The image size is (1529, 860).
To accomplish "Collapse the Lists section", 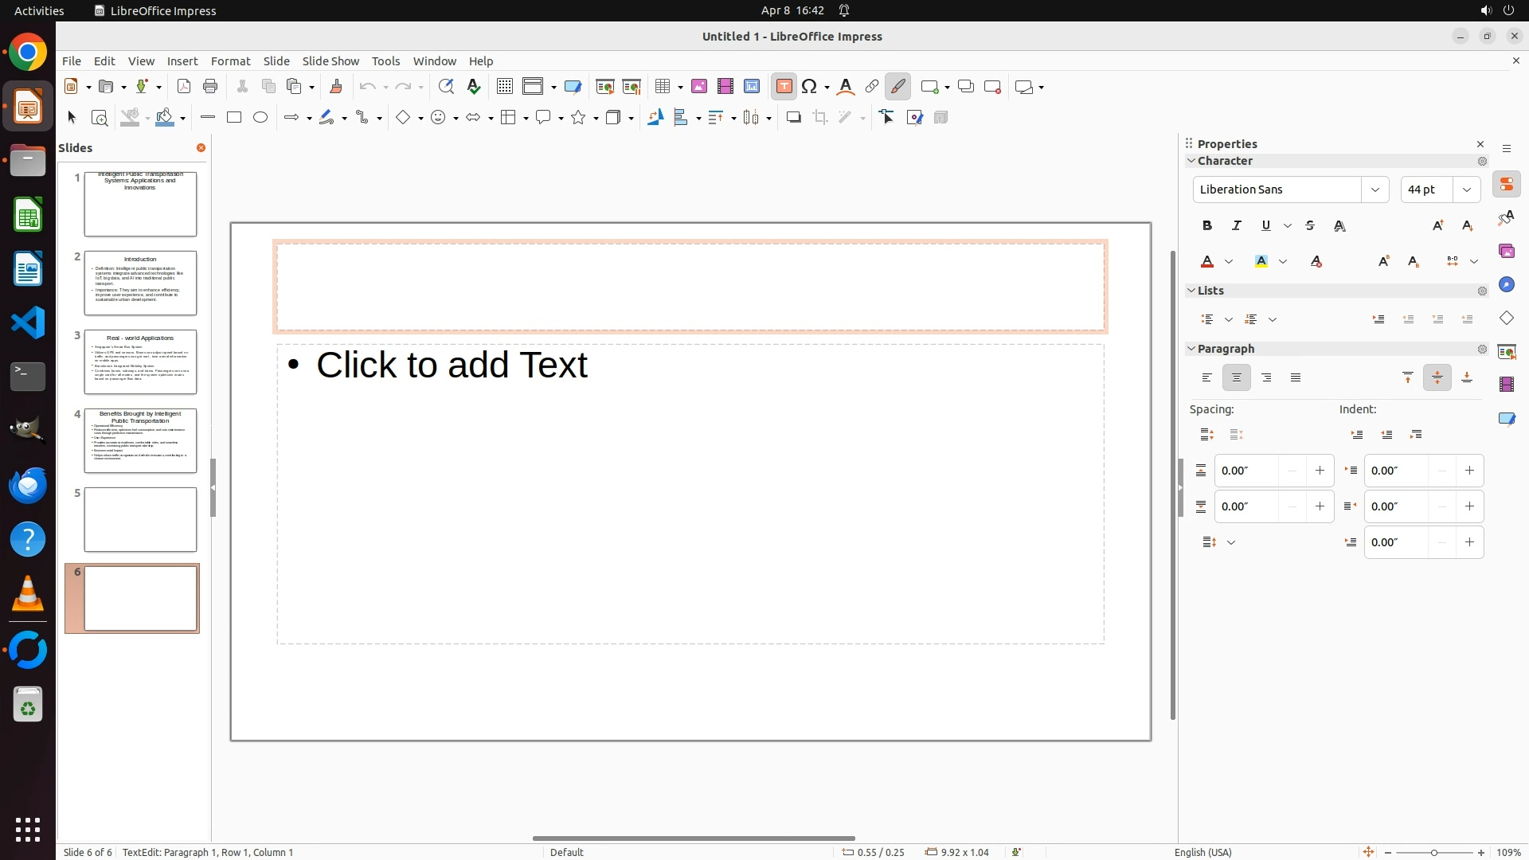I will [x=1192, y=291].
